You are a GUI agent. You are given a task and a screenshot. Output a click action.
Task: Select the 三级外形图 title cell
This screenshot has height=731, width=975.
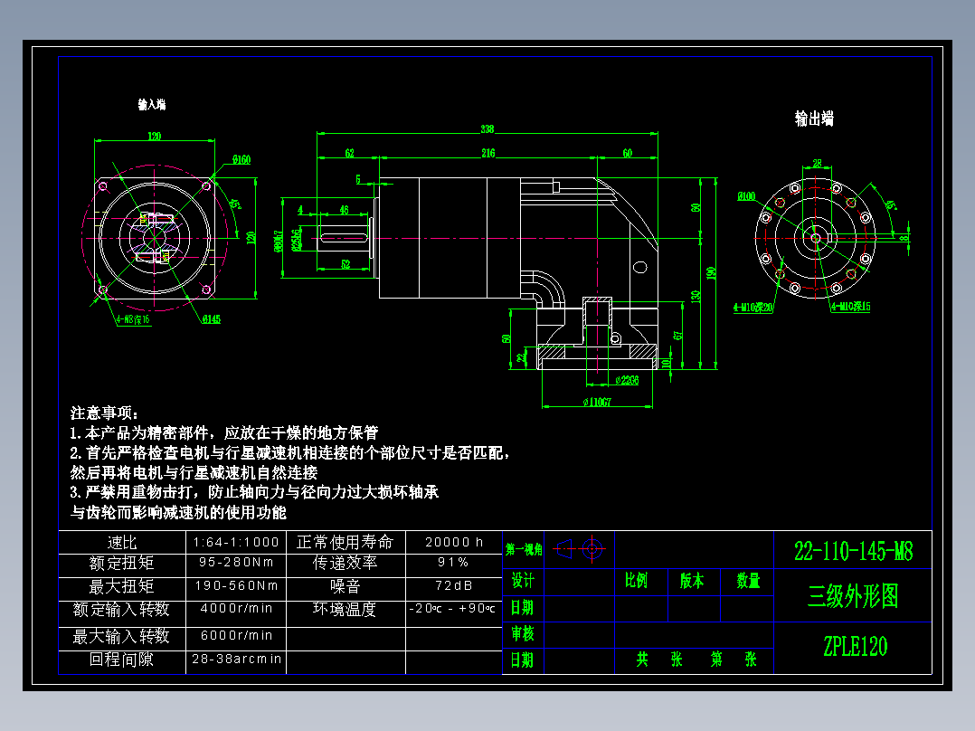point(852,595)
